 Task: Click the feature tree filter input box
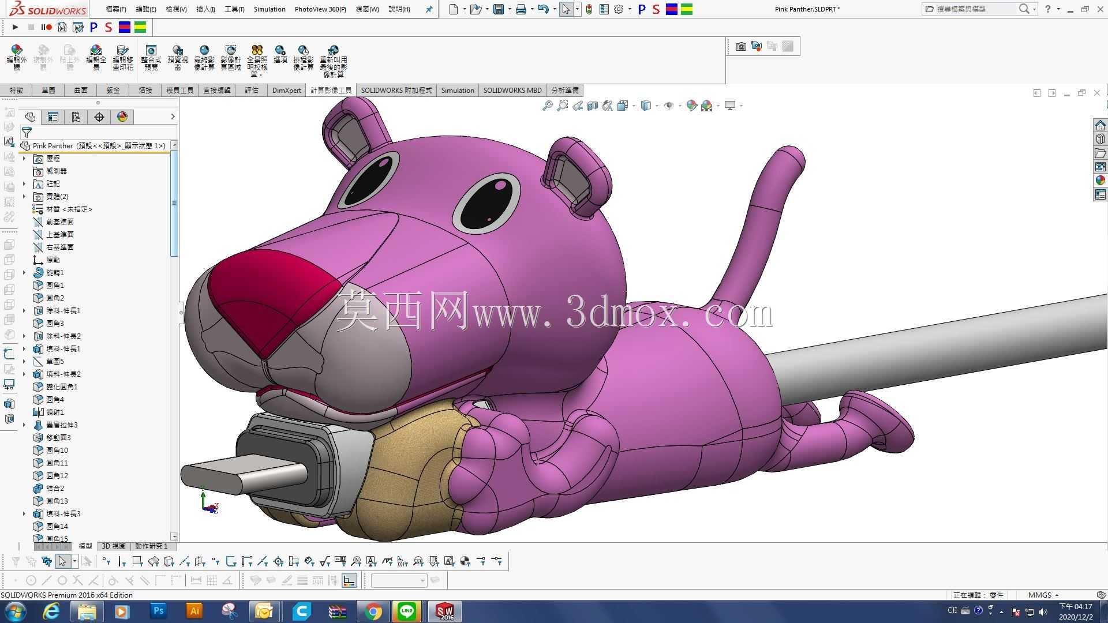[98, 132]
